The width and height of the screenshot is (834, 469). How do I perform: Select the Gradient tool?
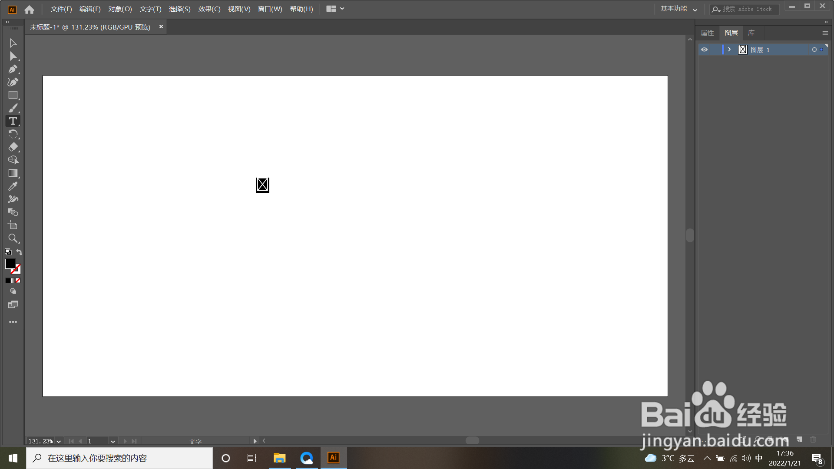(13, 173)
